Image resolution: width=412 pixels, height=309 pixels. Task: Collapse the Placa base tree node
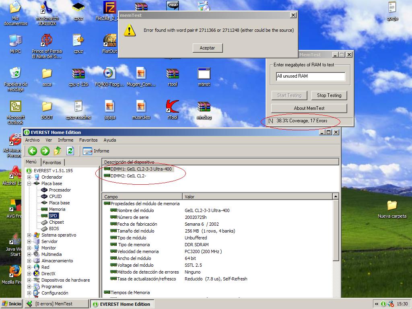(x=29, y=183)
